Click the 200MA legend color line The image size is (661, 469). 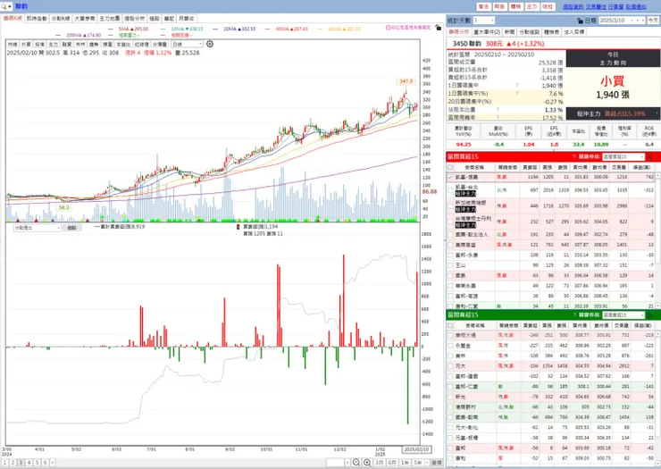[x=59, y=36]
